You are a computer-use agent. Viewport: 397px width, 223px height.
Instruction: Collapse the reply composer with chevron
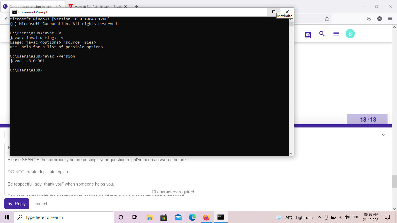tap(383, 135)
